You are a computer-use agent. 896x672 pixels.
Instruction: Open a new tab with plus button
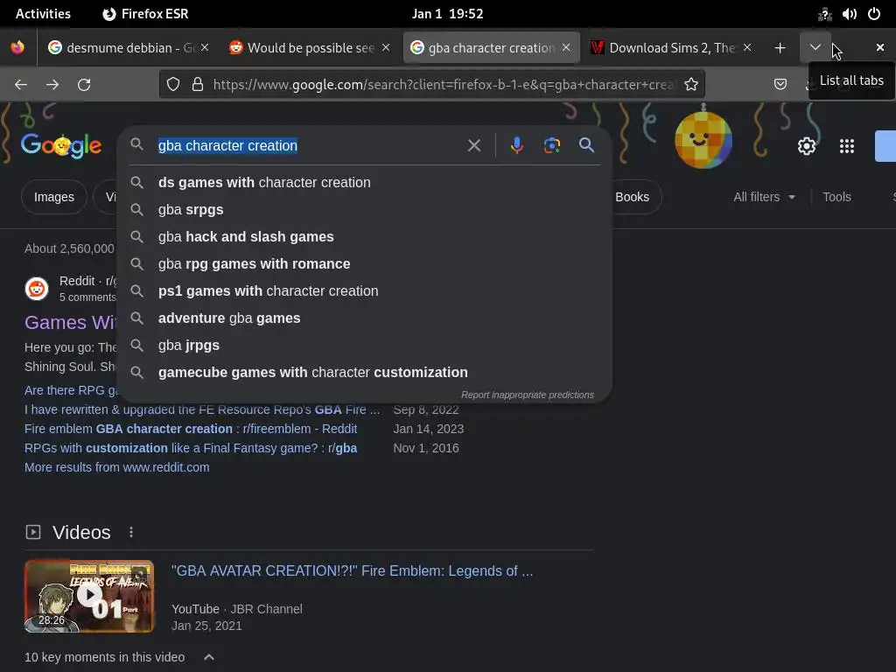pos(780,48)
